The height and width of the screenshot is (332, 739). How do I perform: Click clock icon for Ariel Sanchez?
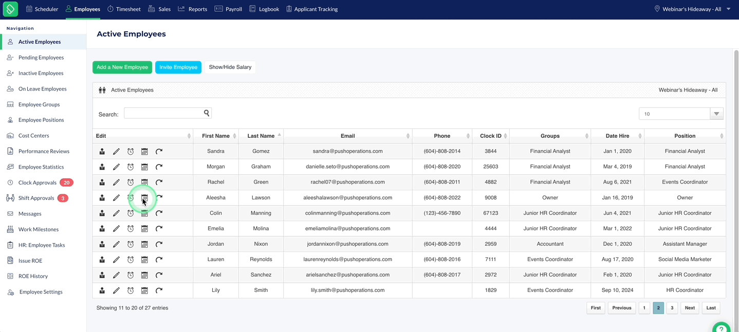pyautogui.click(x=131, y=275)
